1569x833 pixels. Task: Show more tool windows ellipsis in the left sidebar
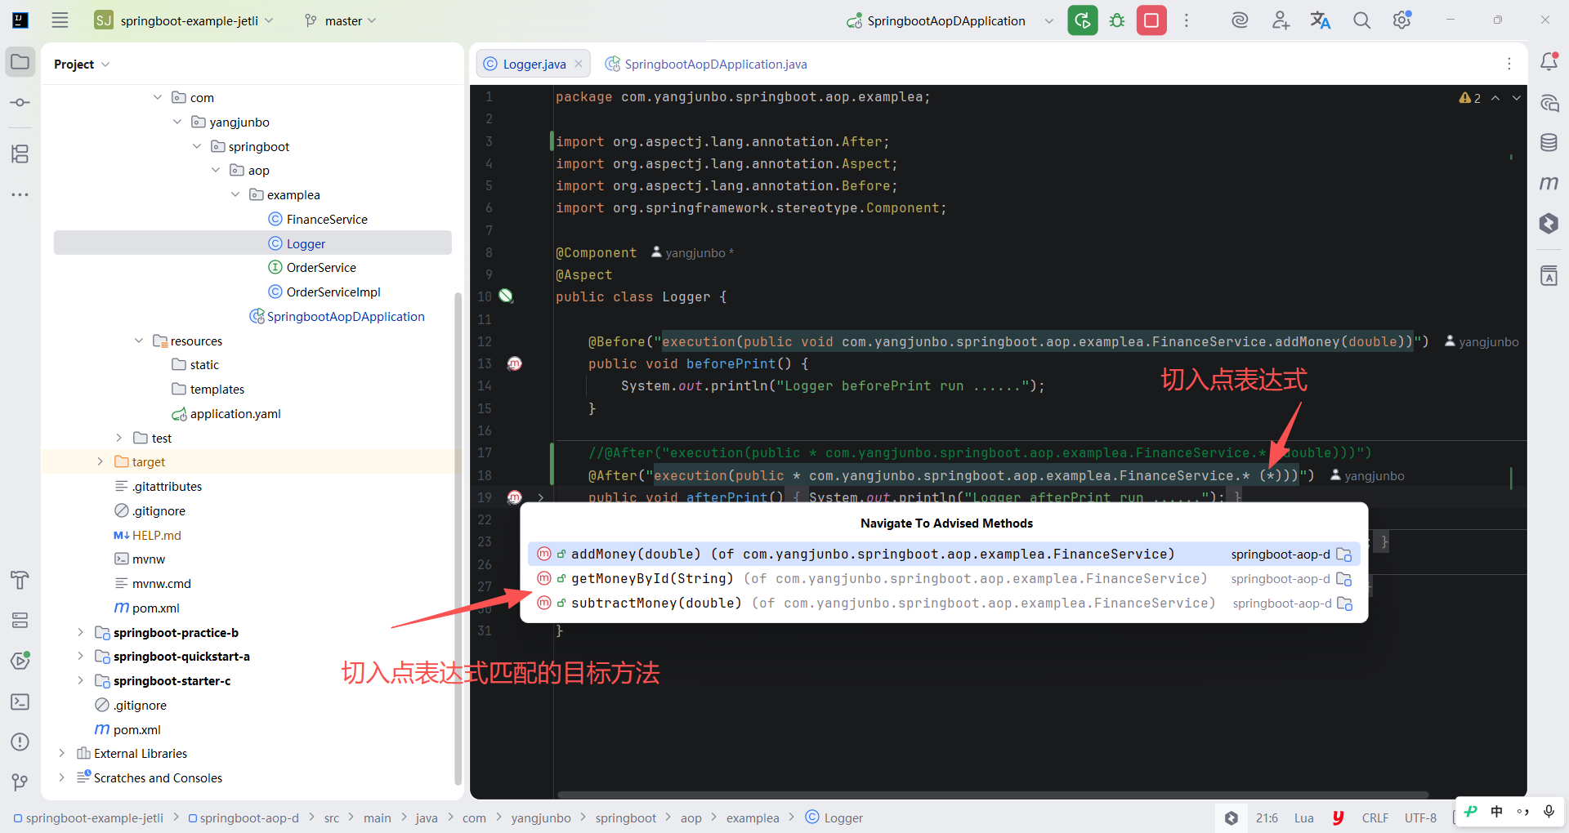[20, 194]
